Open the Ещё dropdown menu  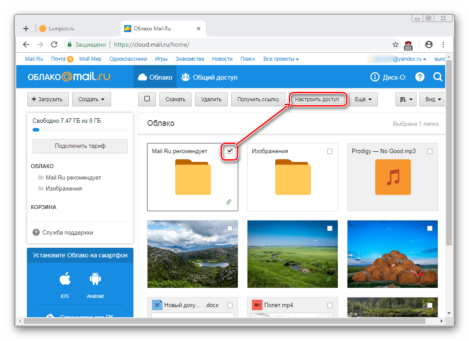(x=363, y=99)
